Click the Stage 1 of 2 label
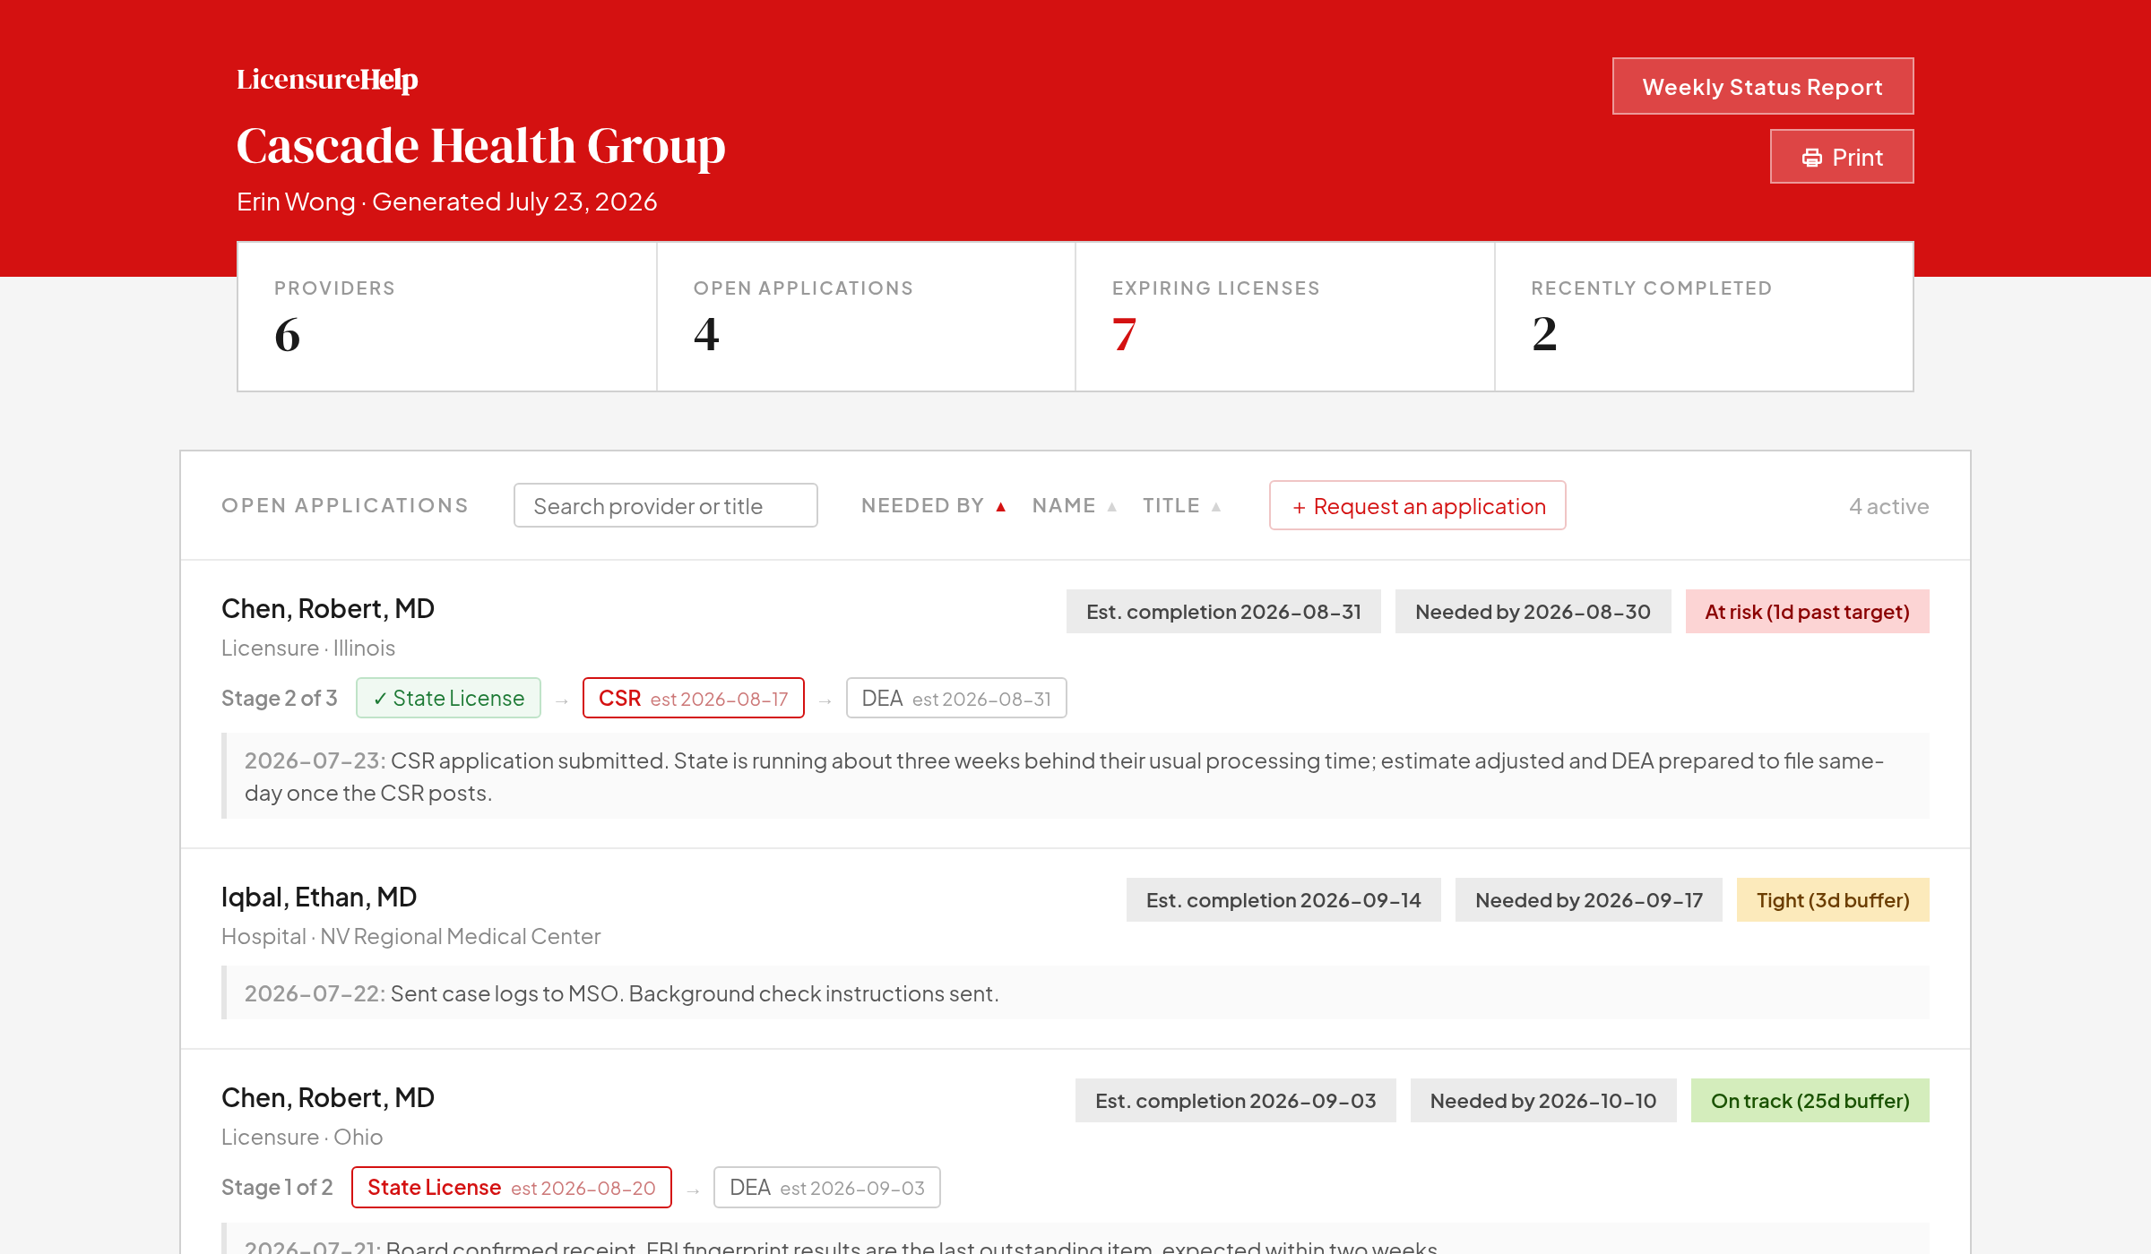The height and width of the screenshot is (1254, 2151). 277,1187
